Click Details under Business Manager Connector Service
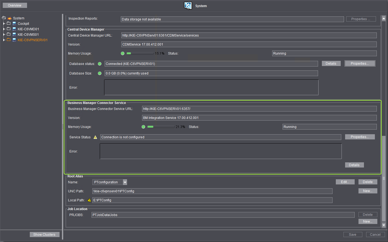Image resolution: width=388 pixels, height=242 pixels. (x=354, y=165)
